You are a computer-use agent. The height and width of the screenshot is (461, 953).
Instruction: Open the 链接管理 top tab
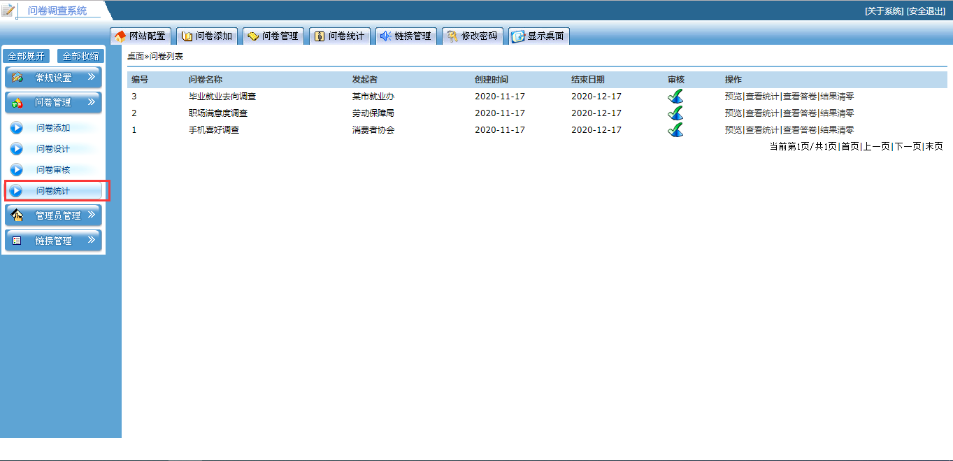click(406, 36)
